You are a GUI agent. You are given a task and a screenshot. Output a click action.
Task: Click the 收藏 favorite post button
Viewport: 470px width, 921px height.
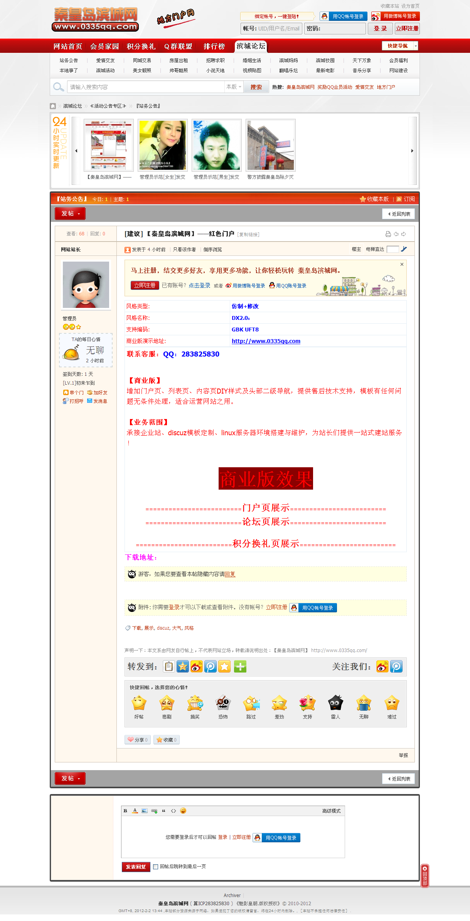click(167, 740)
